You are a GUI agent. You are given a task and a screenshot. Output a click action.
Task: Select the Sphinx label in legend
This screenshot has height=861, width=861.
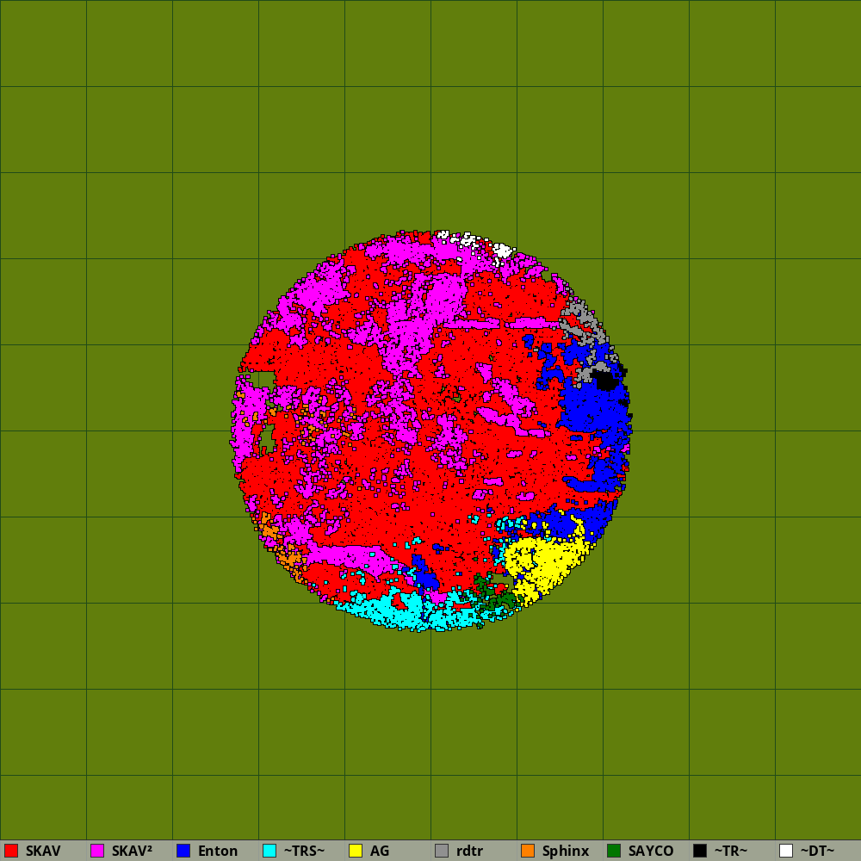(566, 852)
